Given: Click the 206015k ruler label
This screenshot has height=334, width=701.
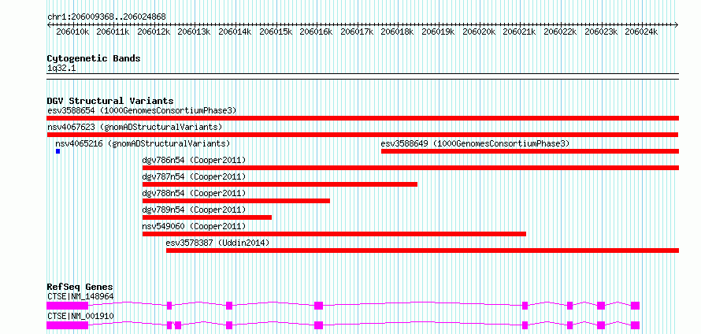Looking at the screenshot, I should (276, 32).
